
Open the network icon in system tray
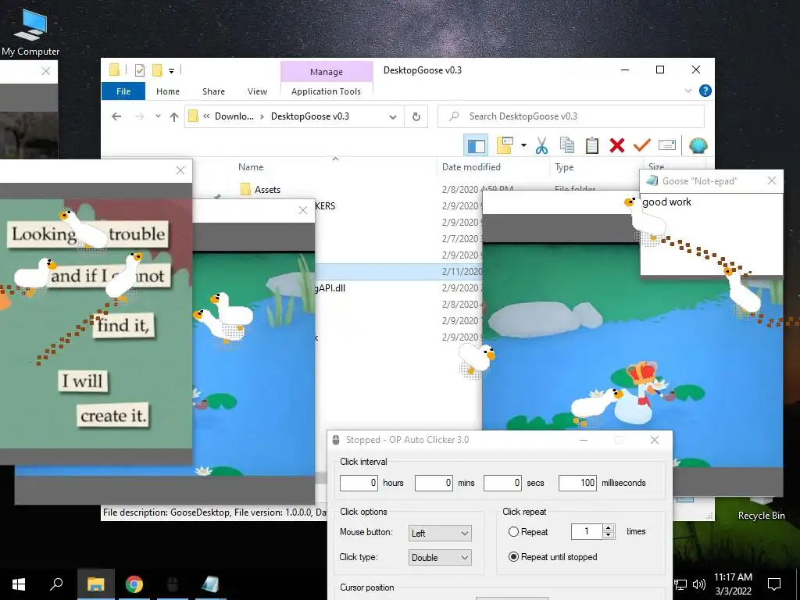(680, 584)
